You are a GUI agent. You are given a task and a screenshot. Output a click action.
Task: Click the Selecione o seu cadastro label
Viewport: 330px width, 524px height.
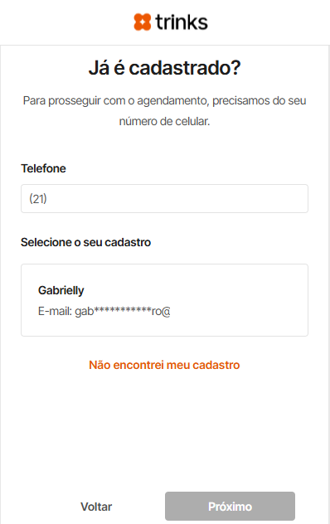[x=86, y=242]
